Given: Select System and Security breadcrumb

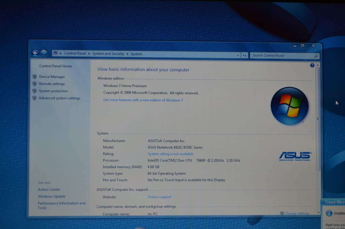Looking at the screenshot, I should (x=108, y=54).
